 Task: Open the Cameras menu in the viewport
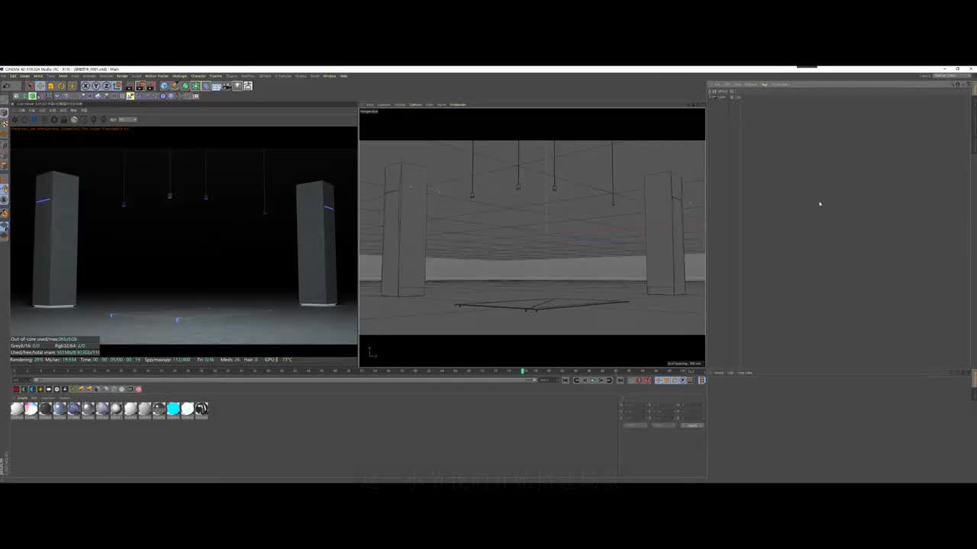[x=384, y=104]
